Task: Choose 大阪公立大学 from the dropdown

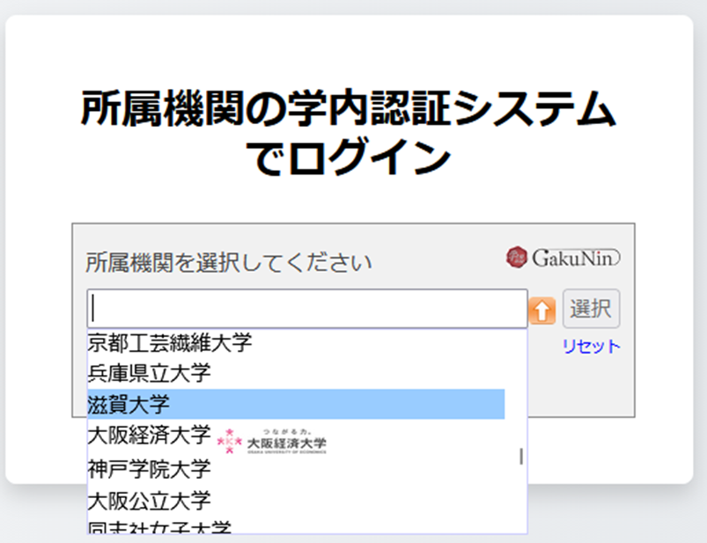Action: click(x=149, y=501)
